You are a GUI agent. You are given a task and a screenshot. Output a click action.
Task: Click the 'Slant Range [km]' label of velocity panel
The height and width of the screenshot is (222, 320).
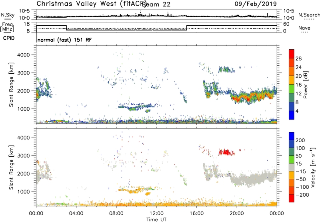(11, 167)
